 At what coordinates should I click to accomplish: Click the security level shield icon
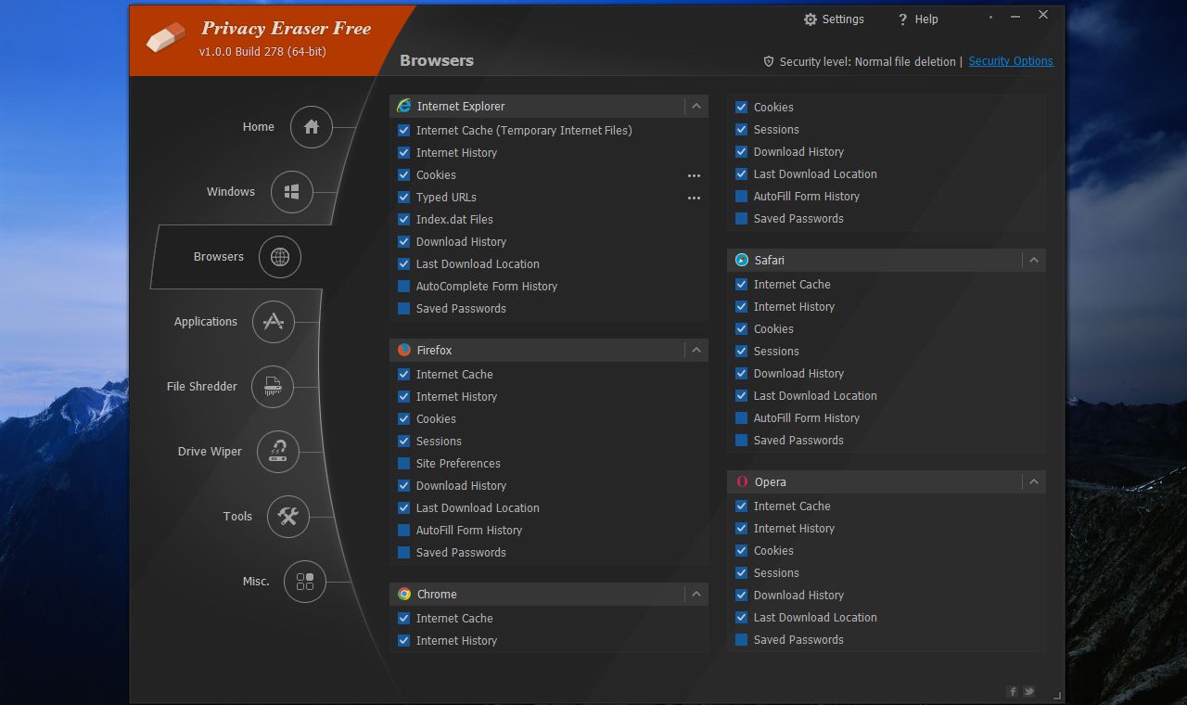coord(769,61)
